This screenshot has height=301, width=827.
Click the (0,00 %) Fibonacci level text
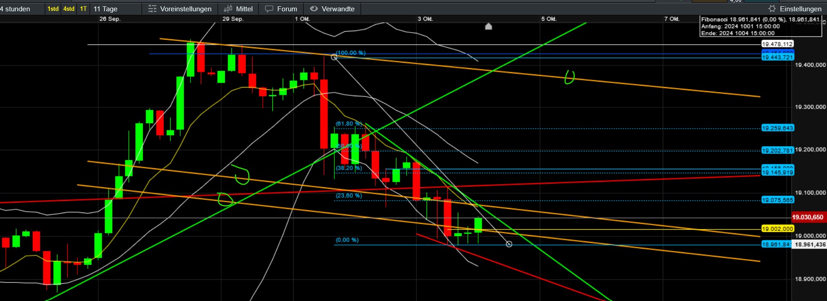click(x=347, y=240)
